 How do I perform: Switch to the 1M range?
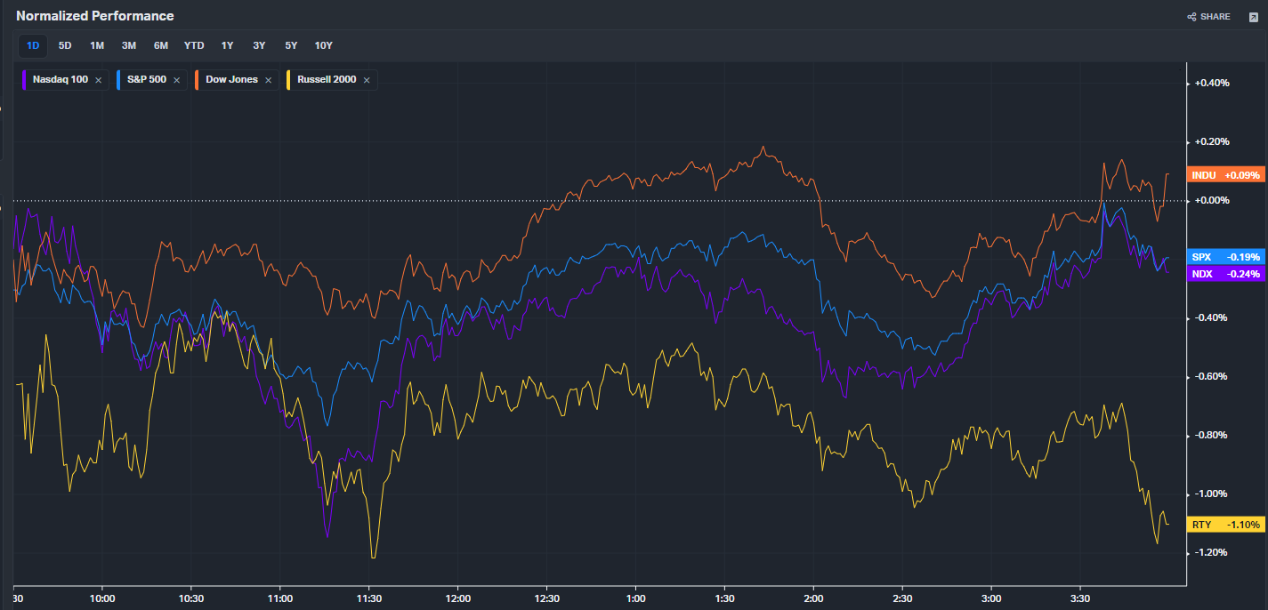97,45
